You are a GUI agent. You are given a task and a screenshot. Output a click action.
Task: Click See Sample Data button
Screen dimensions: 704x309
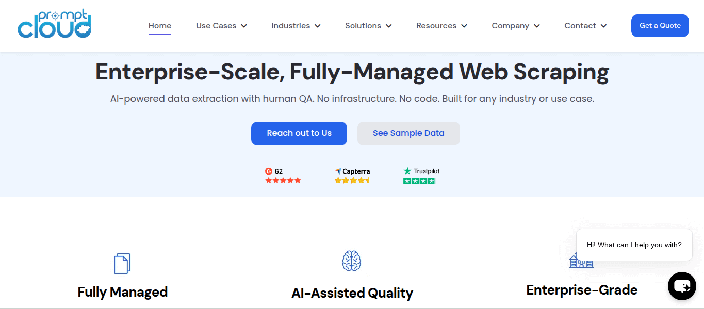[408, 133]
